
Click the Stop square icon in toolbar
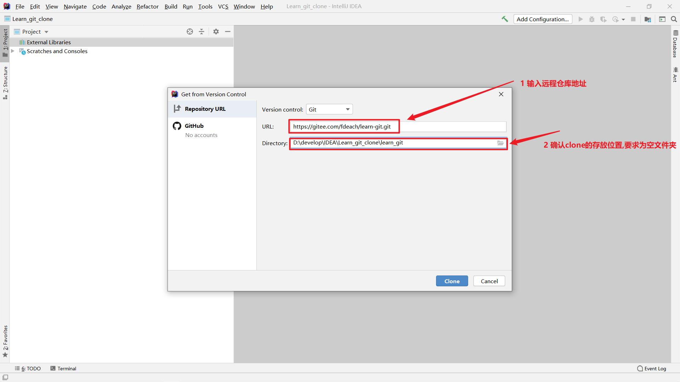click(633, 19)
